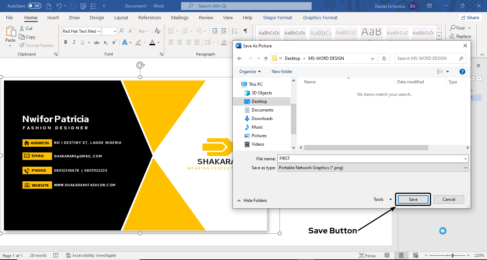Toggle Focus mode in status bar

pyautogui.click(x=367, y=255)
